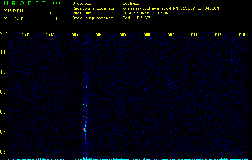Screen dimensions: 252x160
Task: Click the kurashiki, Okayama, JAPAN location value
Action: click(x=171, y=8)
